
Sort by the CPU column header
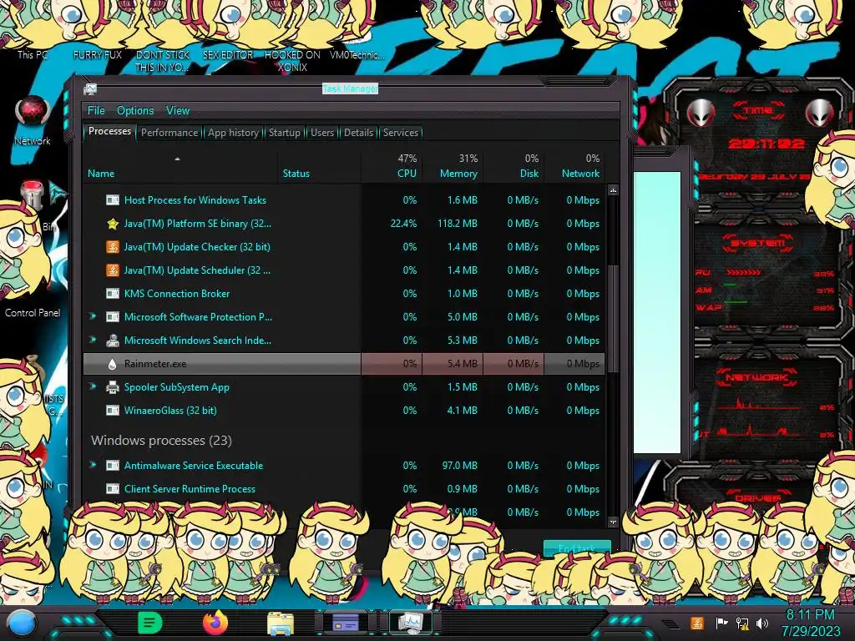392,167
